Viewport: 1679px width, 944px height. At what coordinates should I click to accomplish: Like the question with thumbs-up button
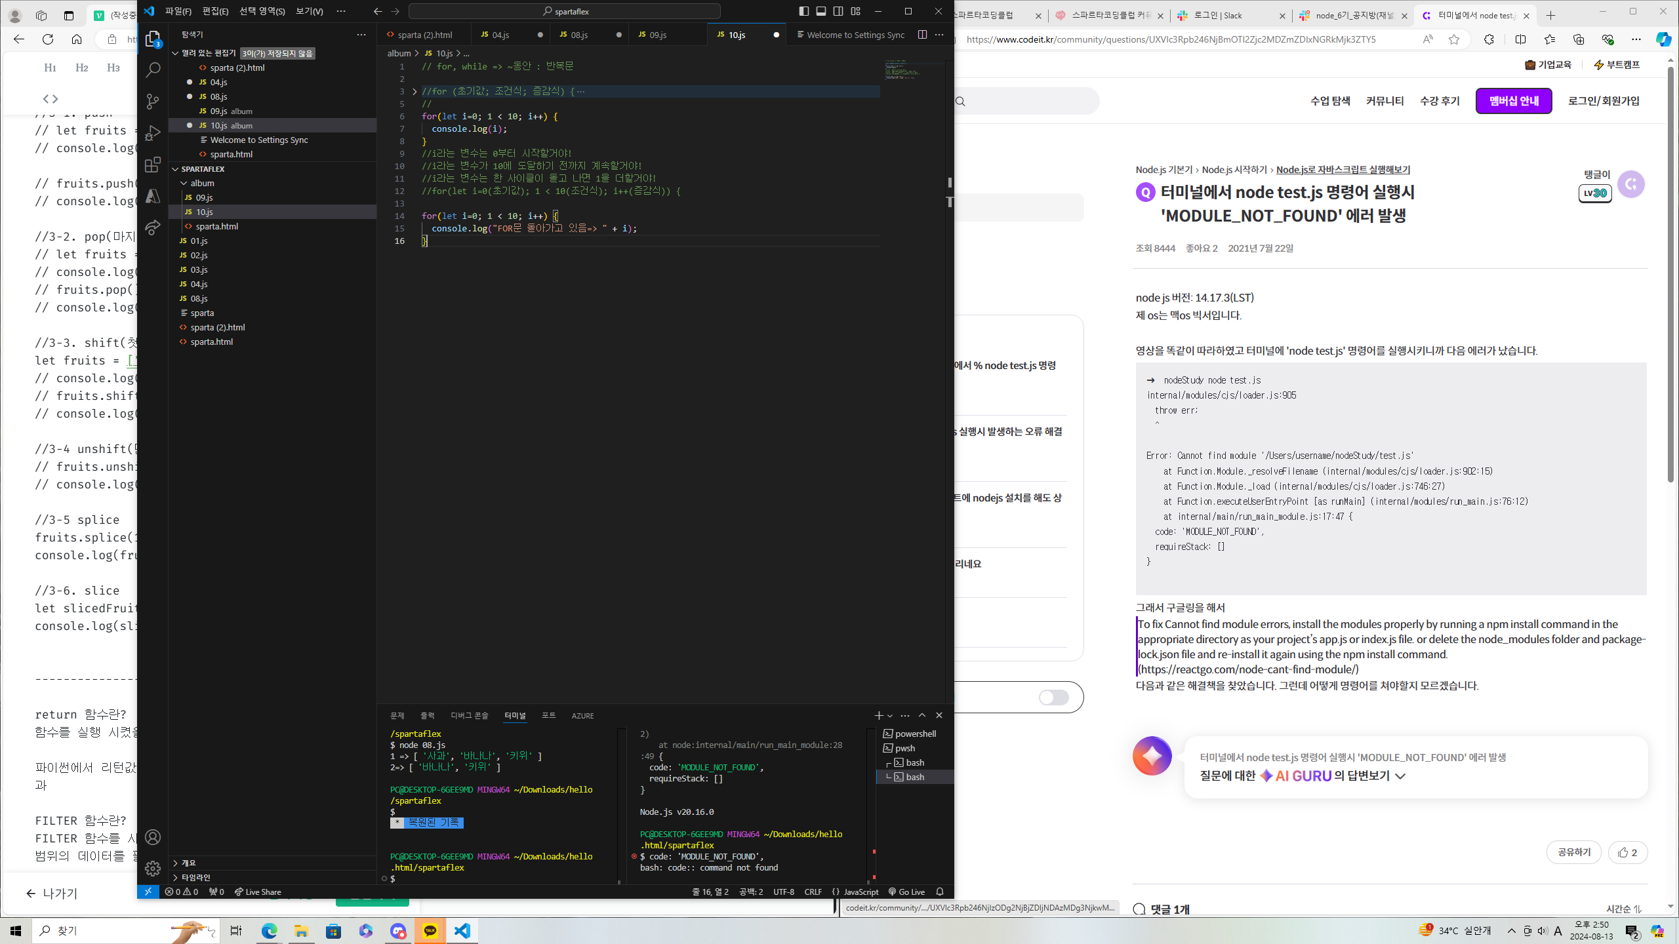[x=1628, y=852]
